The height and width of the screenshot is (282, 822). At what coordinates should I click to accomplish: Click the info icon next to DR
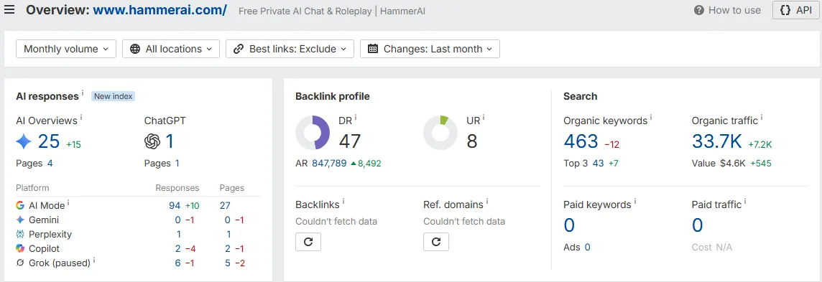click(356, 118)
